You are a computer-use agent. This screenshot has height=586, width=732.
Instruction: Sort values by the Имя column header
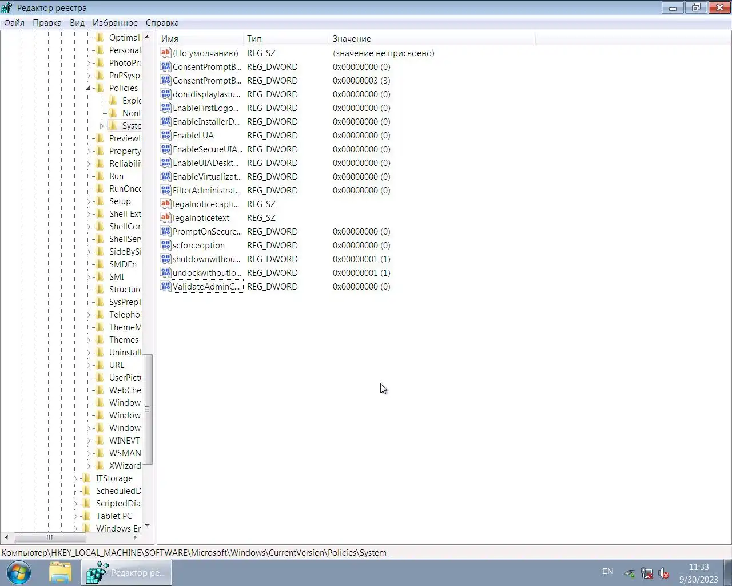click(201, 39)
